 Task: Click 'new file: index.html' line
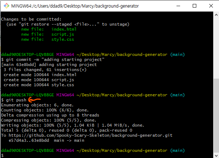[x=49, y=29]
